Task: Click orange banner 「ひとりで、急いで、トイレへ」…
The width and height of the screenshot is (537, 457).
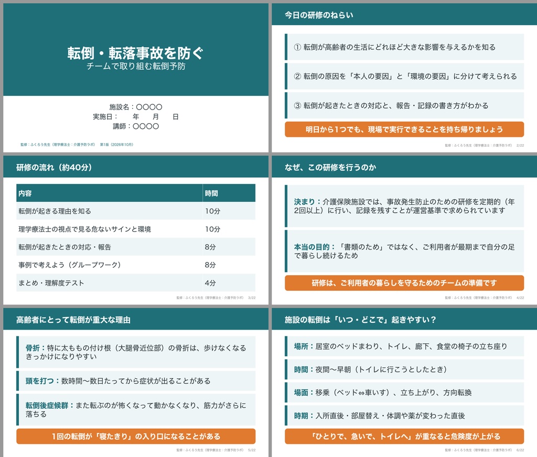Action: pos(404,437)
